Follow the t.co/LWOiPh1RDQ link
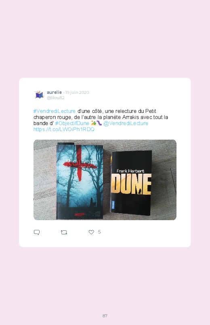Screen dimensions: 210x325 tap(64, 129)
